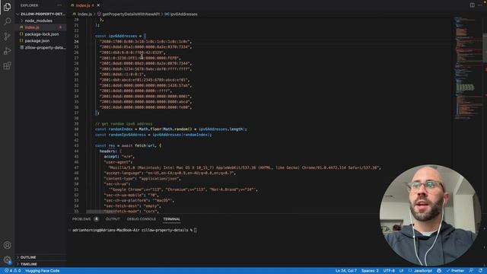Collapse the ZILLOW-PROPERTY-DET... project folder
Image resolution: width=487 pixels, height=274 pixels.
[40, 14]
